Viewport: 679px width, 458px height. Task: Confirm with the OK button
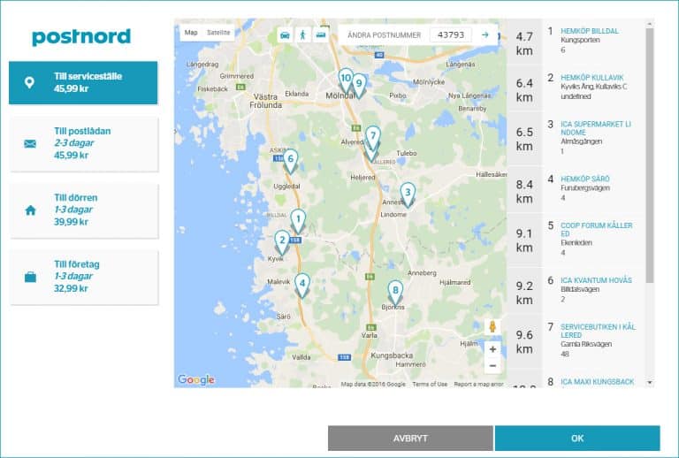click(x=577, y=439)
